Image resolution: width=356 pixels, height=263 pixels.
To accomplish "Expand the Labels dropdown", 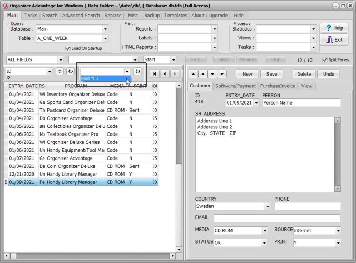I will [x=215, y=38].
